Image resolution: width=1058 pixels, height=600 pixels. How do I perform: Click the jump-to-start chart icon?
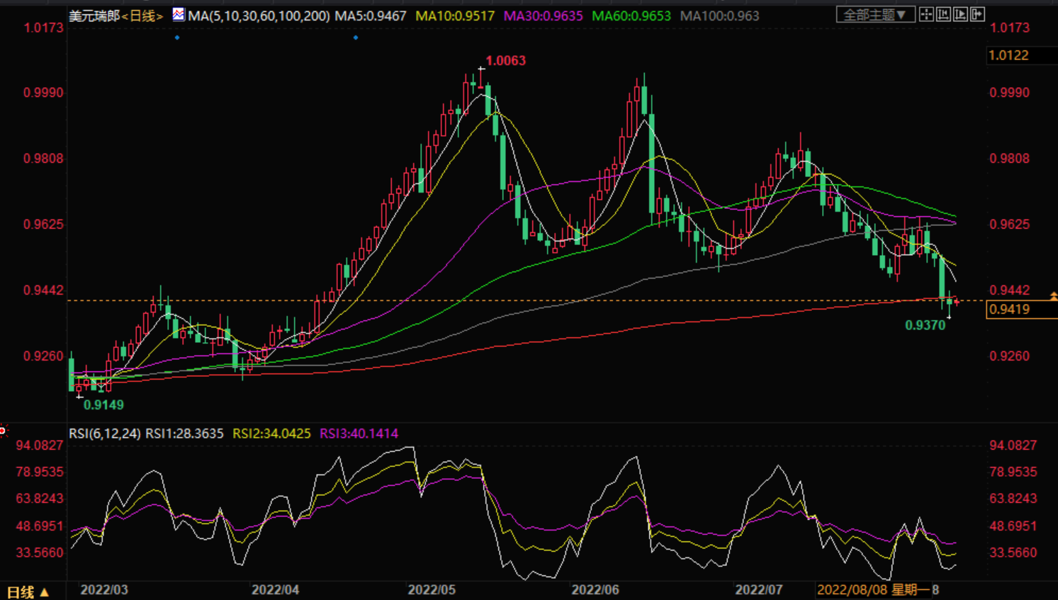943,14
